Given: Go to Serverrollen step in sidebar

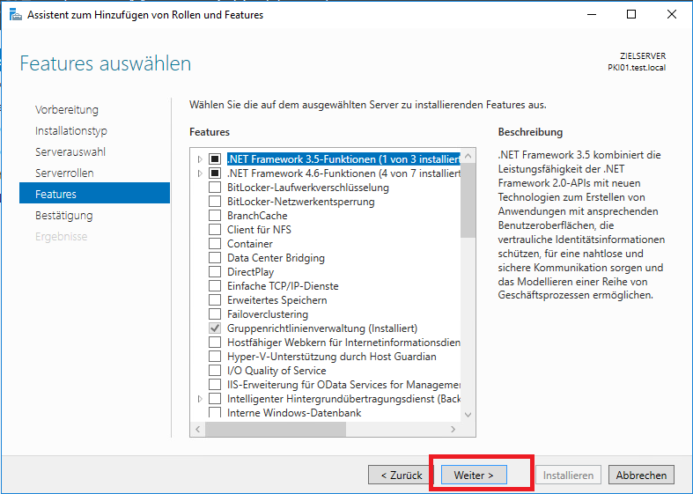Looking at the screenshot, I should click(x=64, y=173).
